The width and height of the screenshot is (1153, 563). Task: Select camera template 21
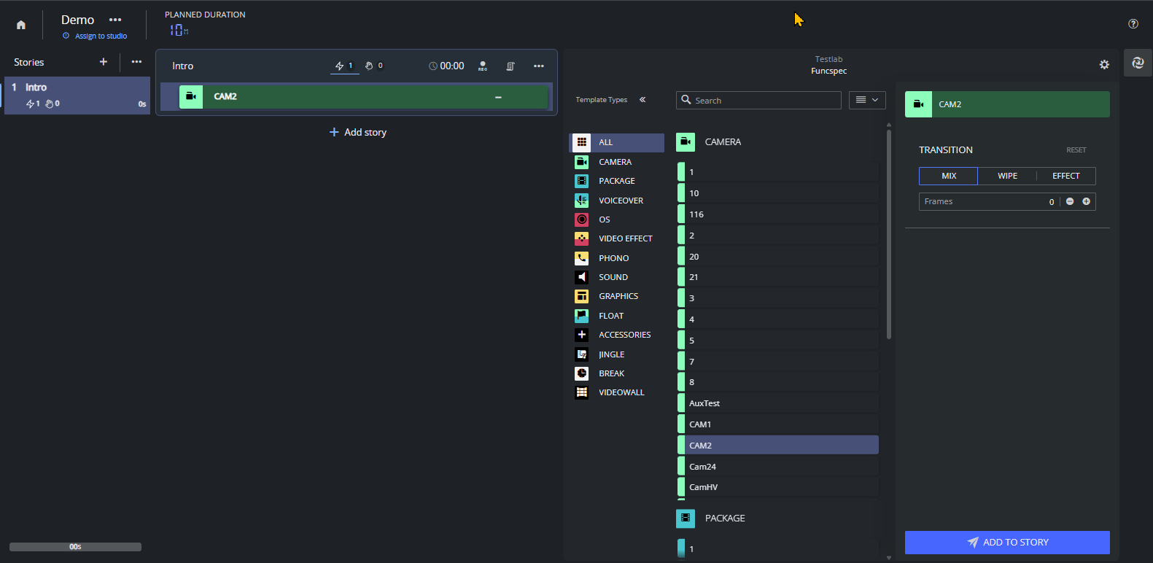click(777, 277)
